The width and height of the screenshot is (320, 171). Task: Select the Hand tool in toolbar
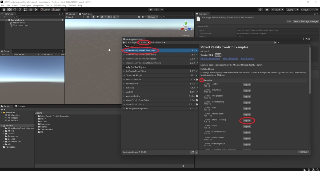point(4,10)
